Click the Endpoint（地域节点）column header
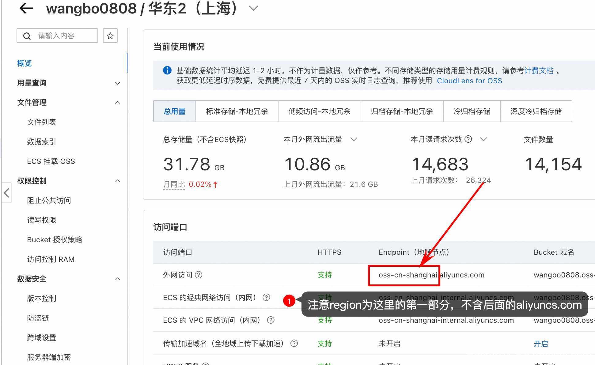 (x=414, y=252)
